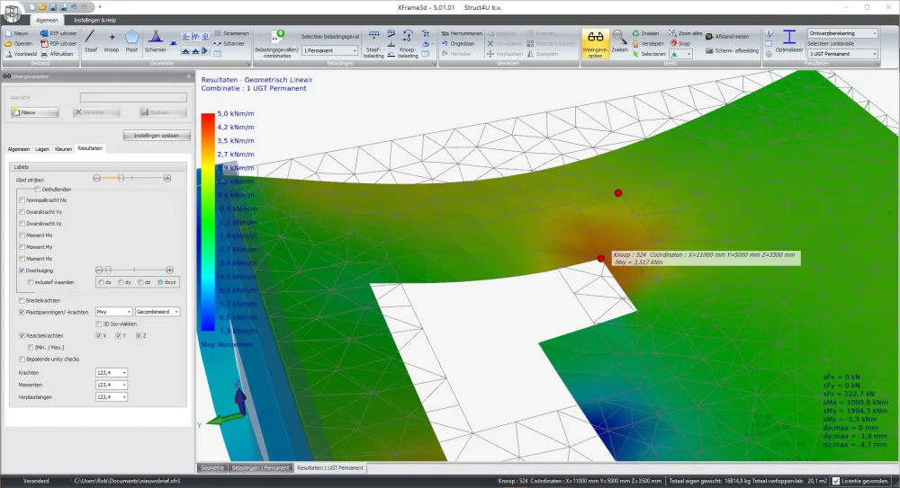
Task: Click the Instellingen opslaan button
Action: click(157, 136)
